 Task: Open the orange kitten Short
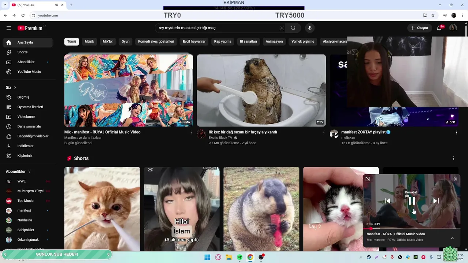[102, 209]
